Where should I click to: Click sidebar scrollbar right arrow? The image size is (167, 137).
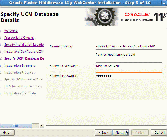click(41, 126)
